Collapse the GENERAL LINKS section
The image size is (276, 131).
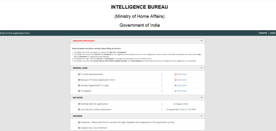click(x=202, y=68)
